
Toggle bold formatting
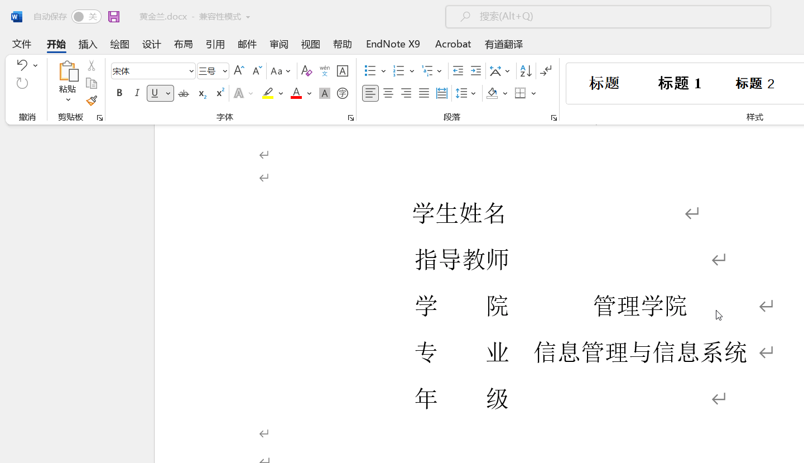[119, 93]
